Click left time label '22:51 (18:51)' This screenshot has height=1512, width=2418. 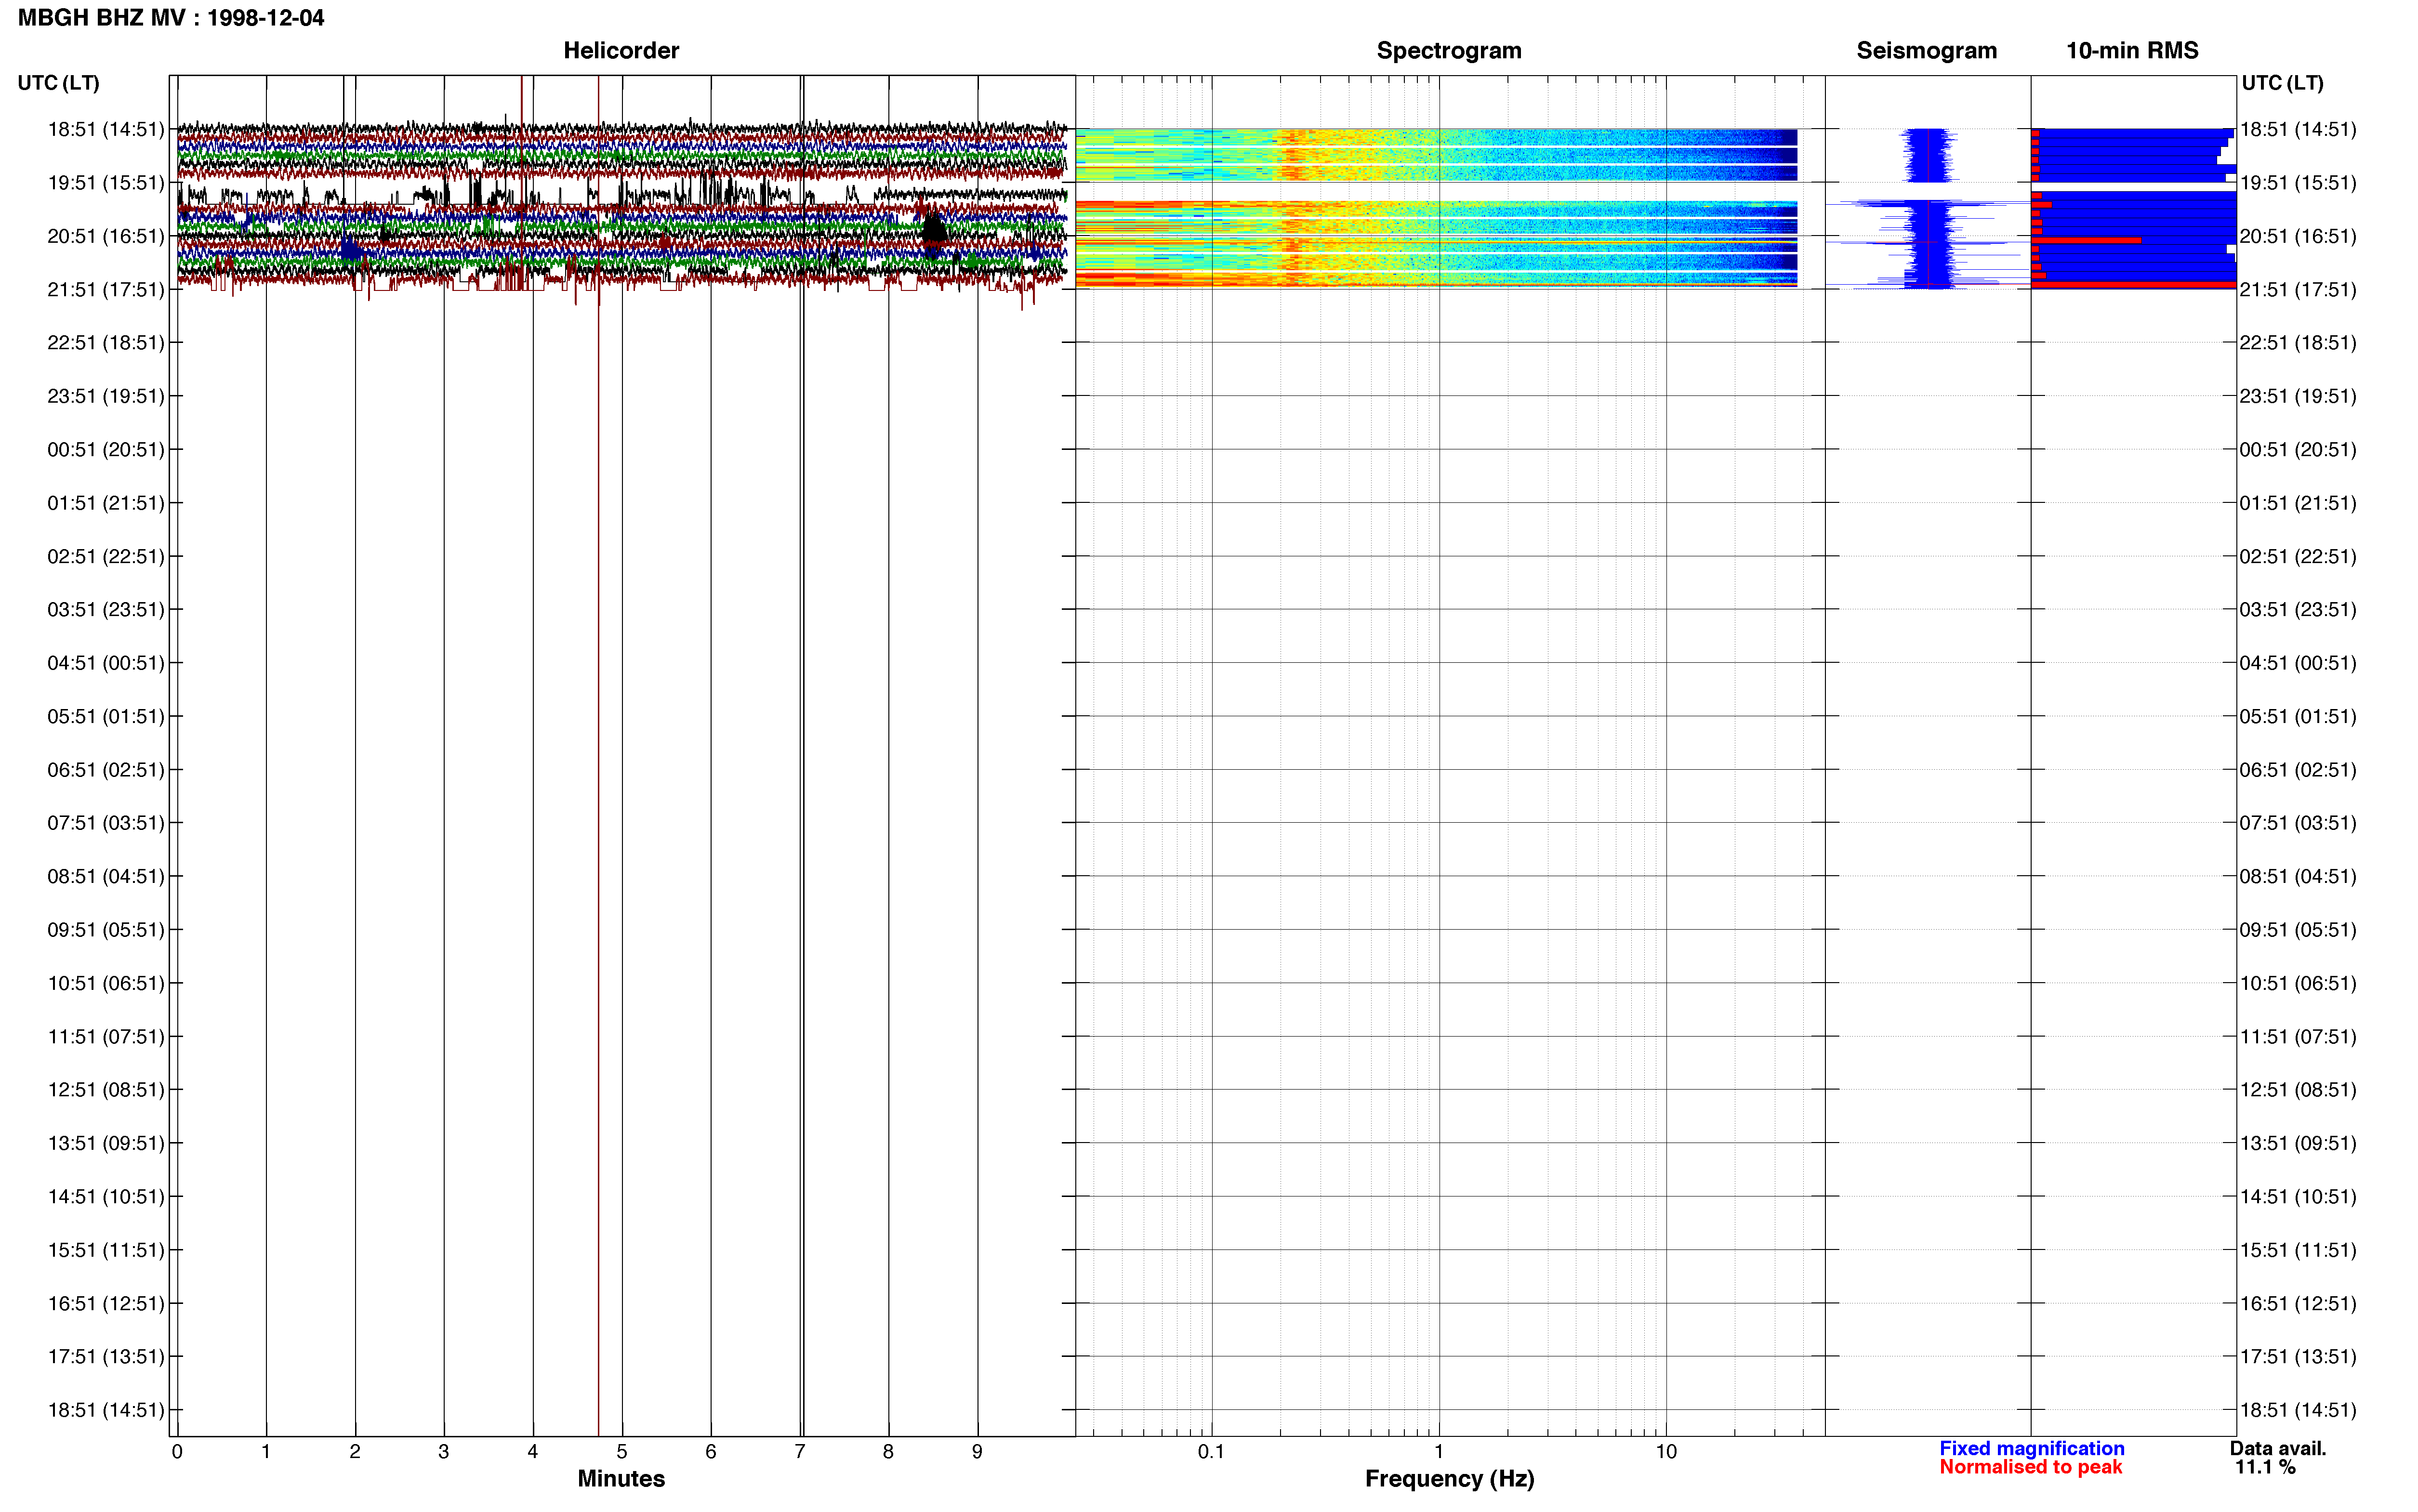pyautogui.click(x=106, y=342)
